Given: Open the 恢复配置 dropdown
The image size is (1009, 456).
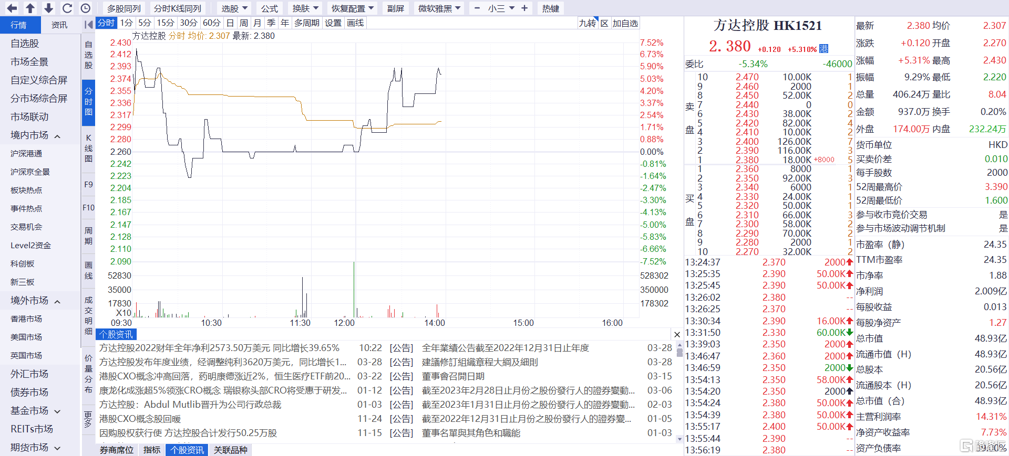Looking at the screenshot, I should pos(353,8).
